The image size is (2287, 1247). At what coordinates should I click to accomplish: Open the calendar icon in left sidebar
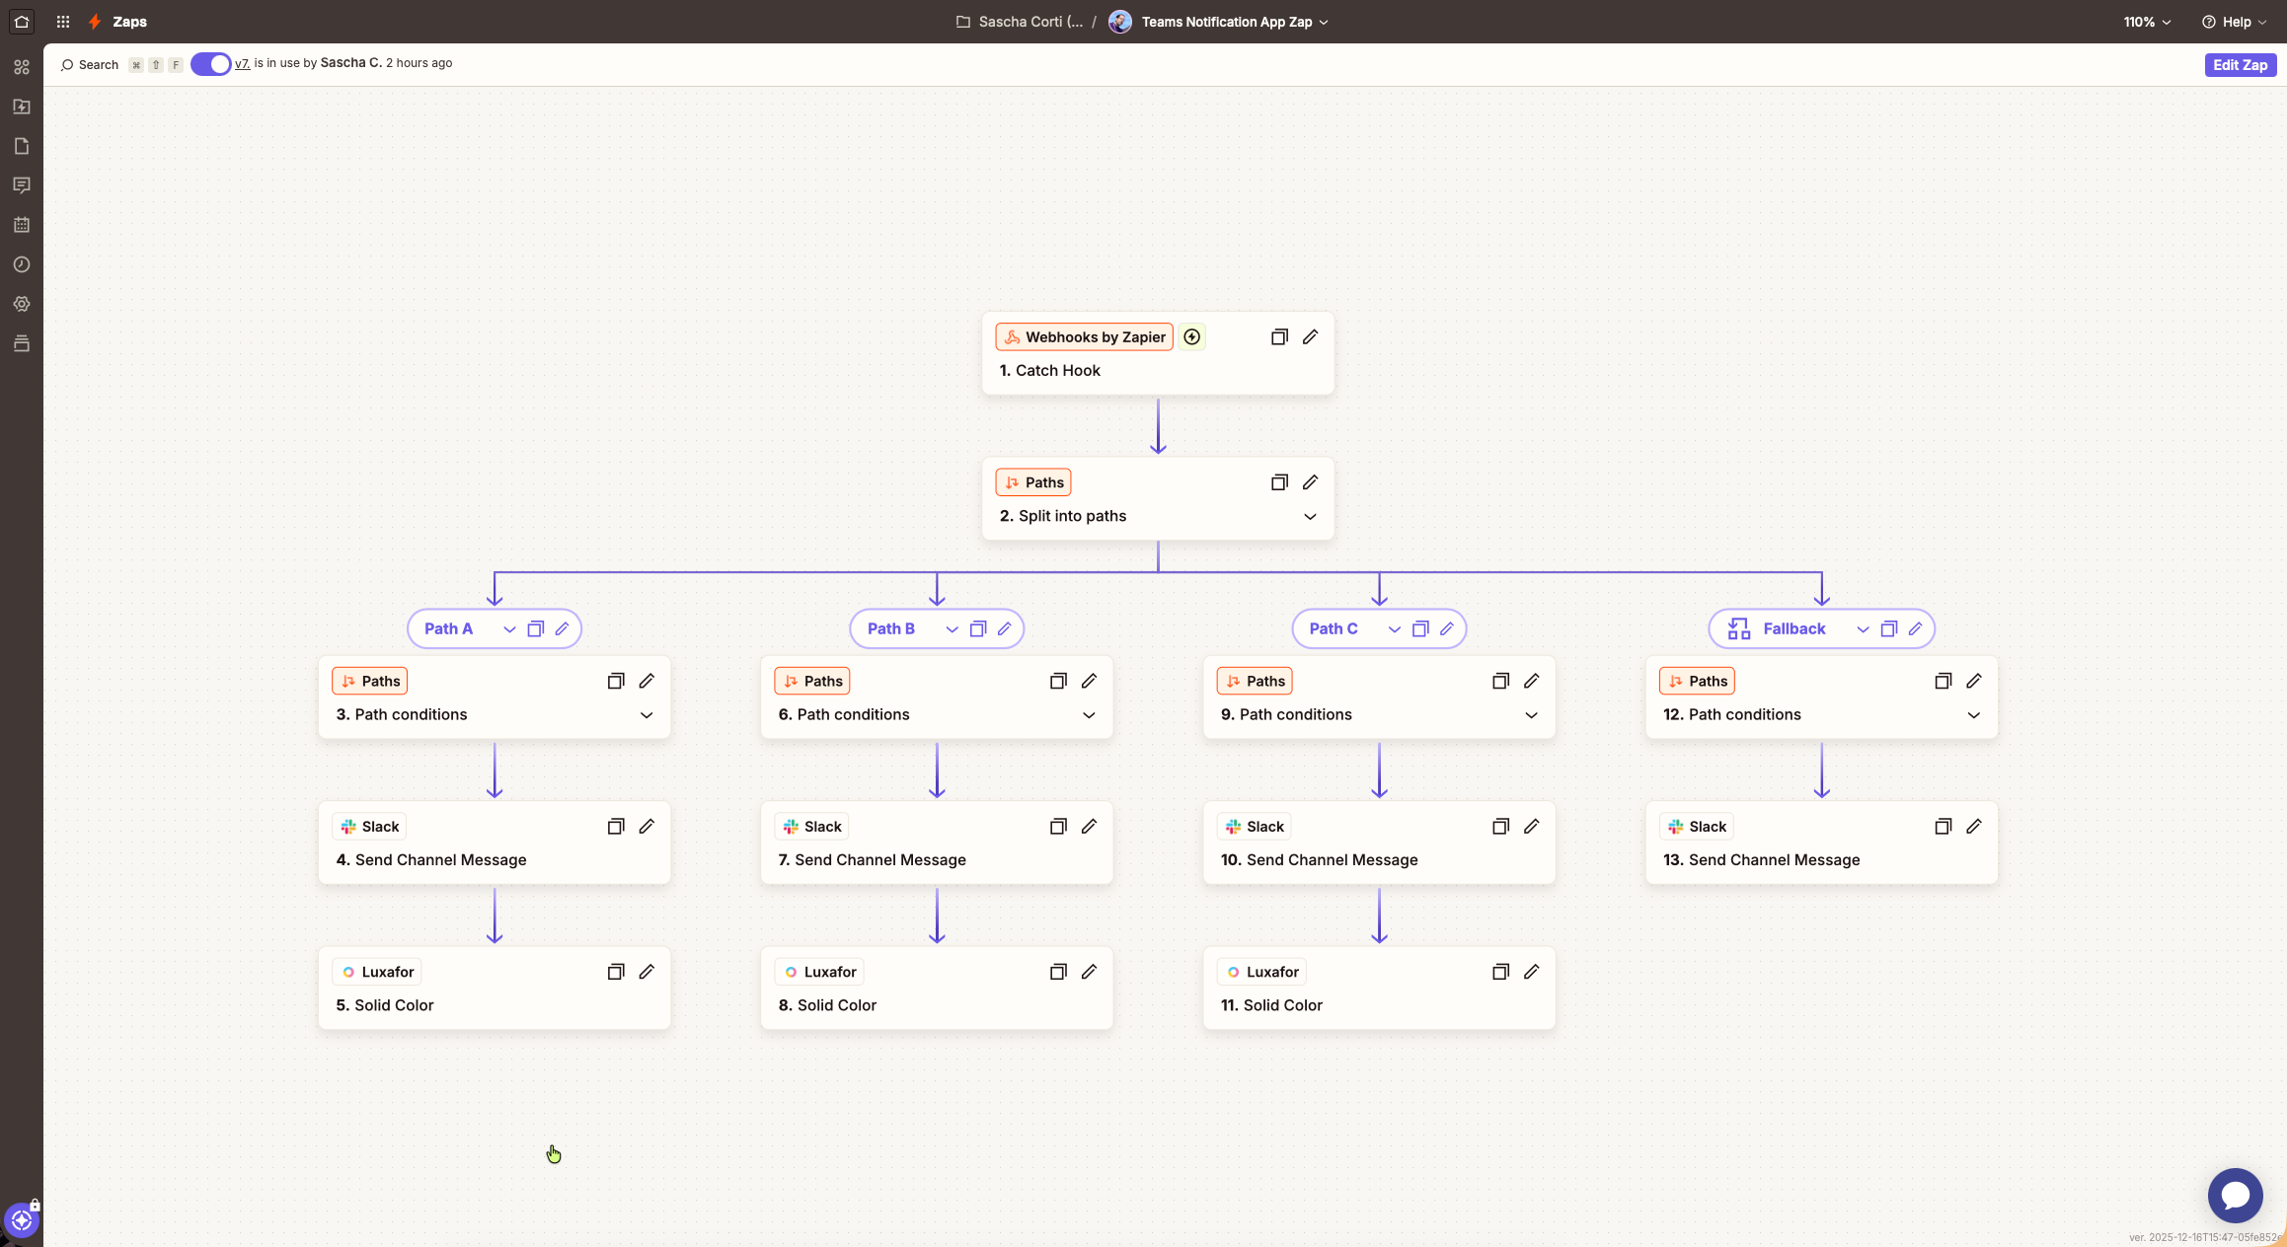click(x=22, y=225)
